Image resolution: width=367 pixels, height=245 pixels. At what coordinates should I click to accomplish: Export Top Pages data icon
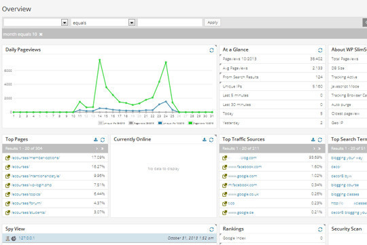96,140
